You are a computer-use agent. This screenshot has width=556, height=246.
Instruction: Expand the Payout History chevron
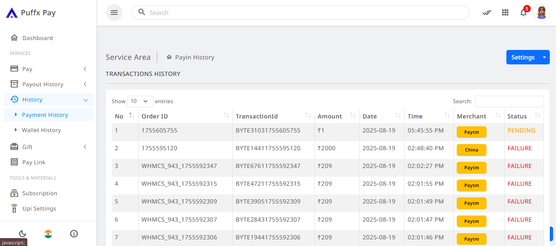click(85, 84)
